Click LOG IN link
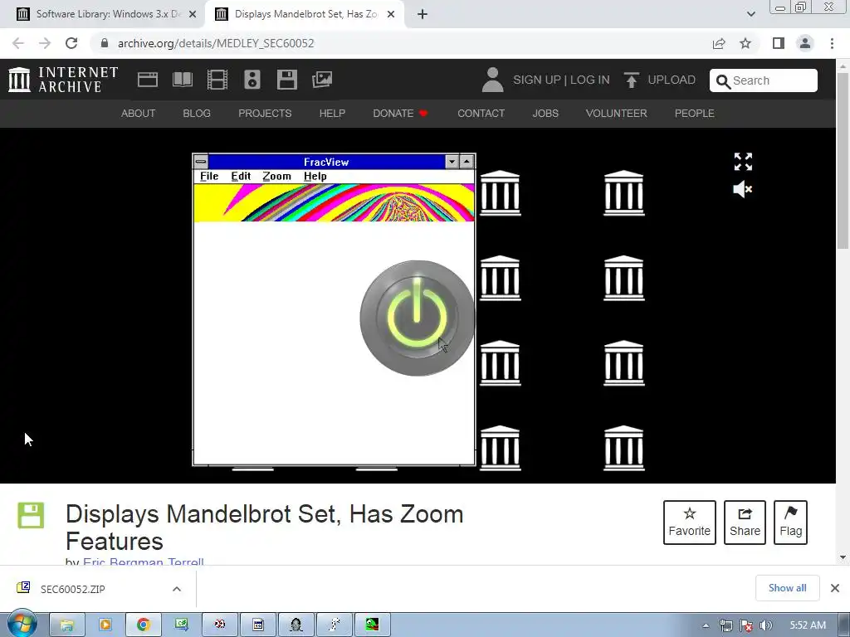 590,80
